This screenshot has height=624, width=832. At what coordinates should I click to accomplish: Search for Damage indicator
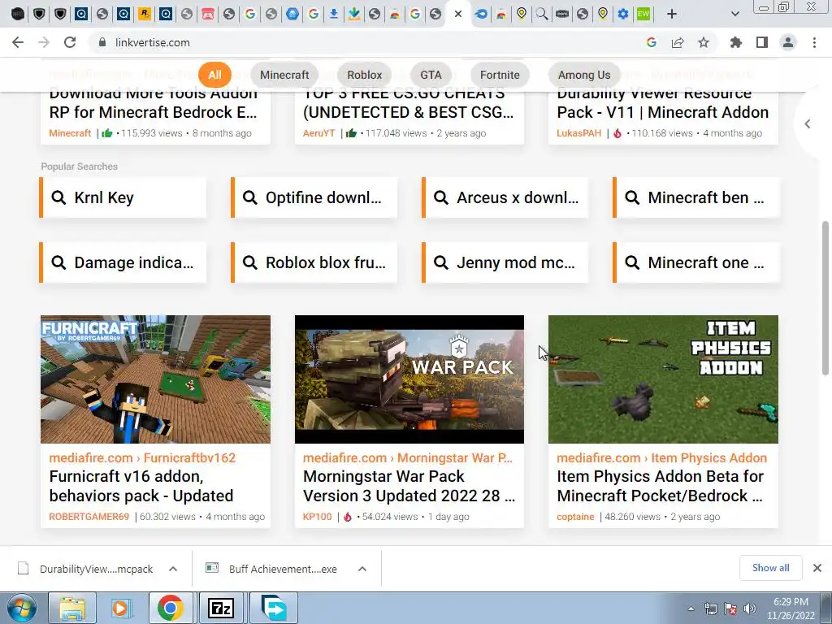tap(123, 262)
